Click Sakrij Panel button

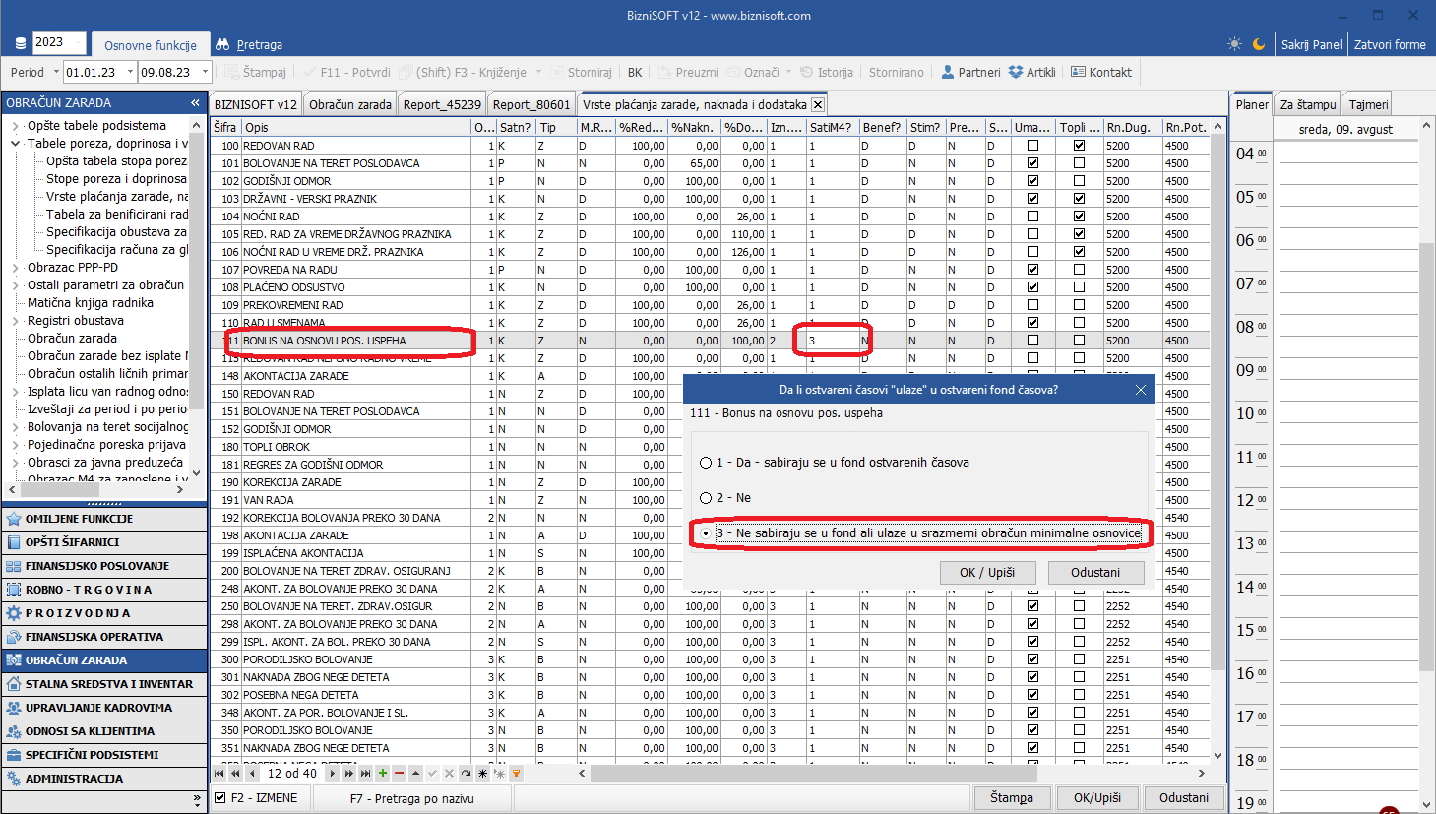point(1311,44)
